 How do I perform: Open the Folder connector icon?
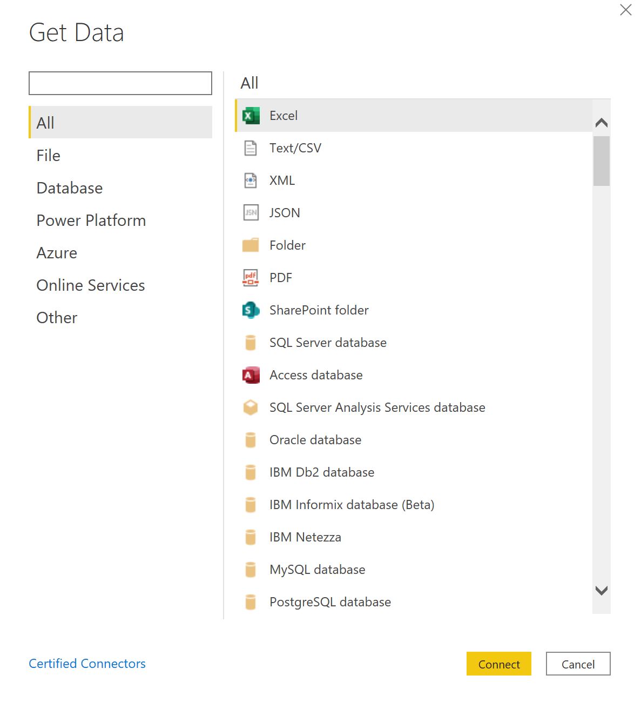coord(250,245)
